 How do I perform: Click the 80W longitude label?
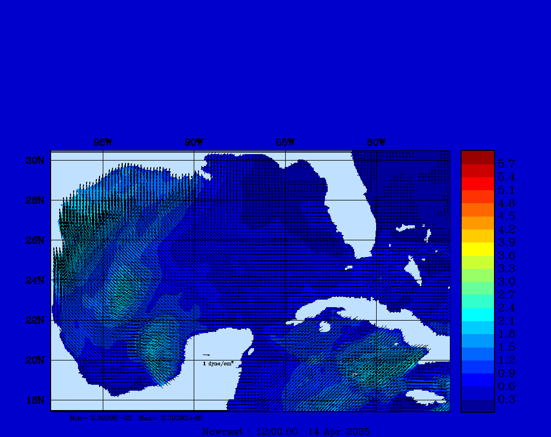pyautogui.click(x=376, y=142)
